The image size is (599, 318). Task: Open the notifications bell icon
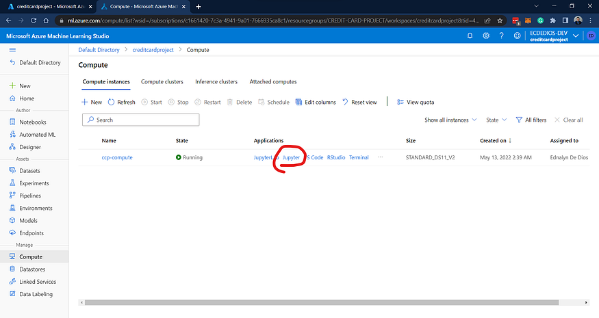click(x=470, y=36)
